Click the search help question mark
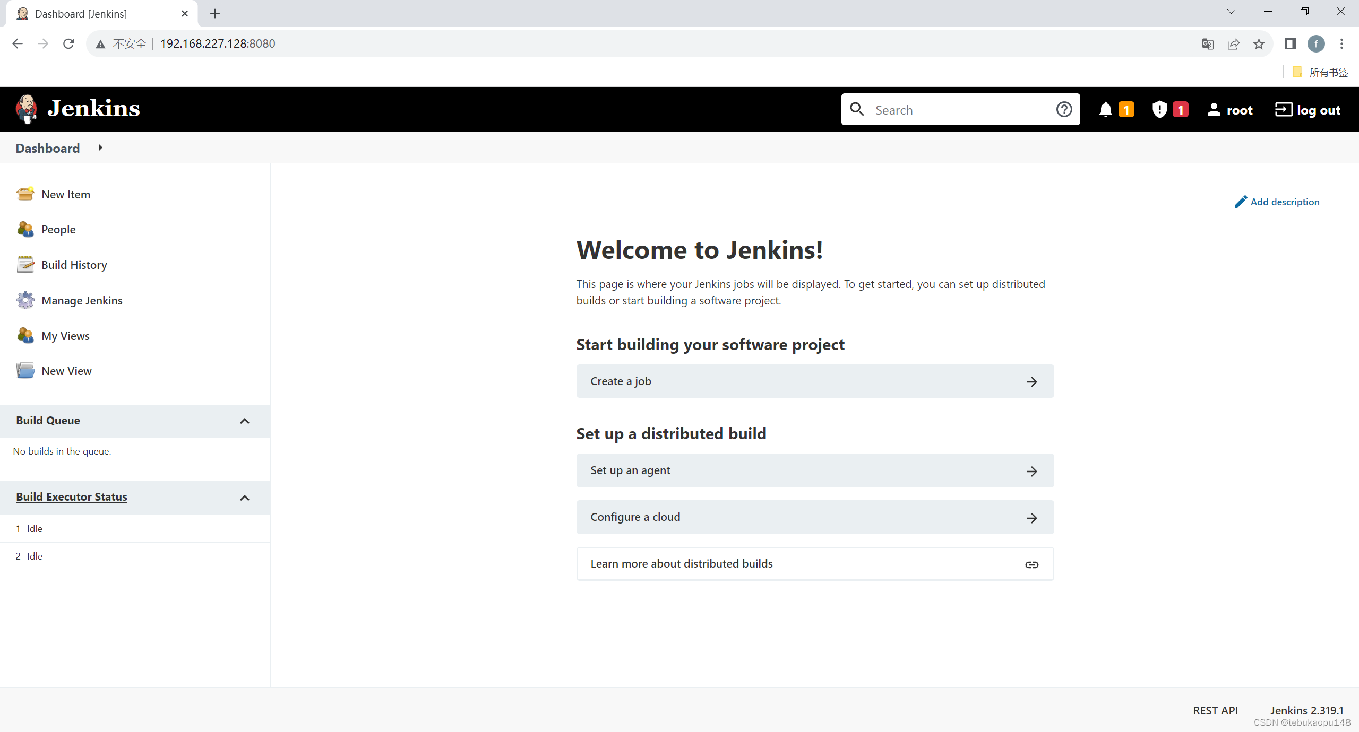Image resolution: width=1359 pixels, height=732 pixels. [1064, 109]
